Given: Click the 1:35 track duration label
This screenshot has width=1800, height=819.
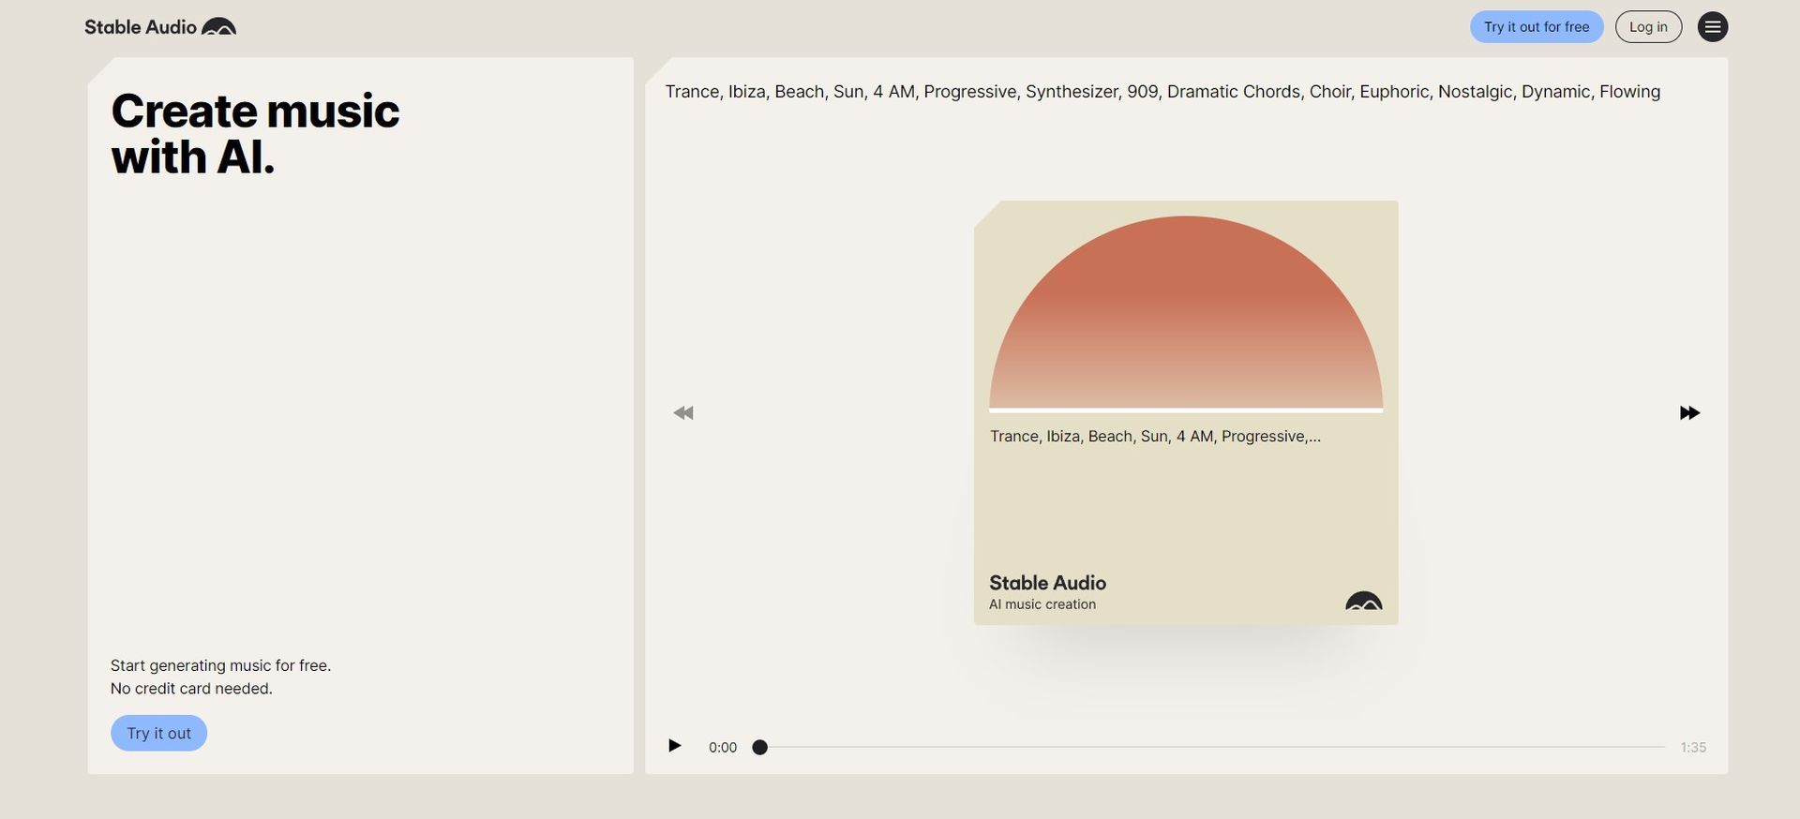Looking at the screenshot, I should pyautogui.click(x=1693, y=747).
